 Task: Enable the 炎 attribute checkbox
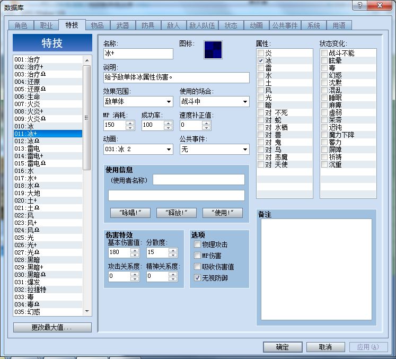pos(261,53)
